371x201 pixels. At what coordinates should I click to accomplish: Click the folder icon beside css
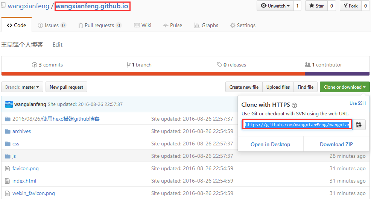(x=8, y=144)
